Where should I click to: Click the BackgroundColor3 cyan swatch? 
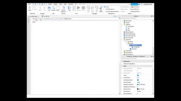138,84
